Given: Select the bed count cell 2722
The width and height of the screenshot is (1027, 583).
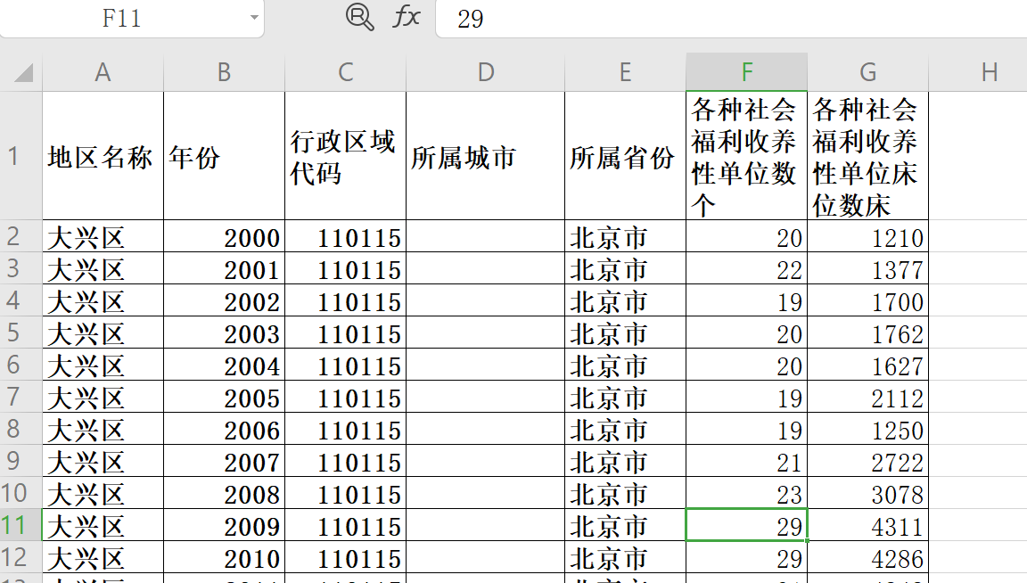Looking at the screenshot, I should point(867,461).
